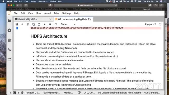The height and width of the screenshot is (95, 169).
Task: Click the HDFS Architecture heading
Action: [49, 36]
